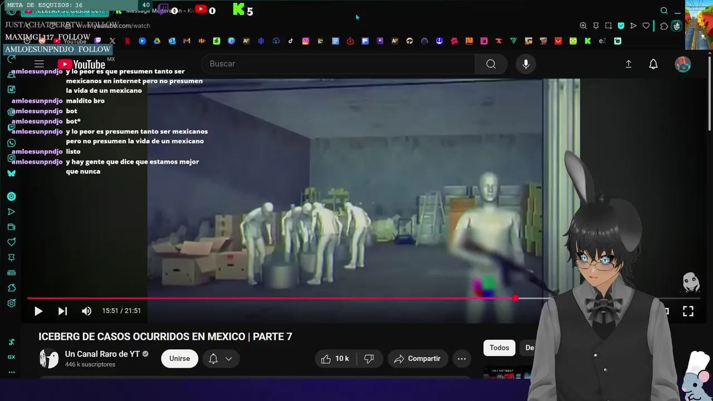
Task: Skip to the next video
Action: [x=62, y=311]
